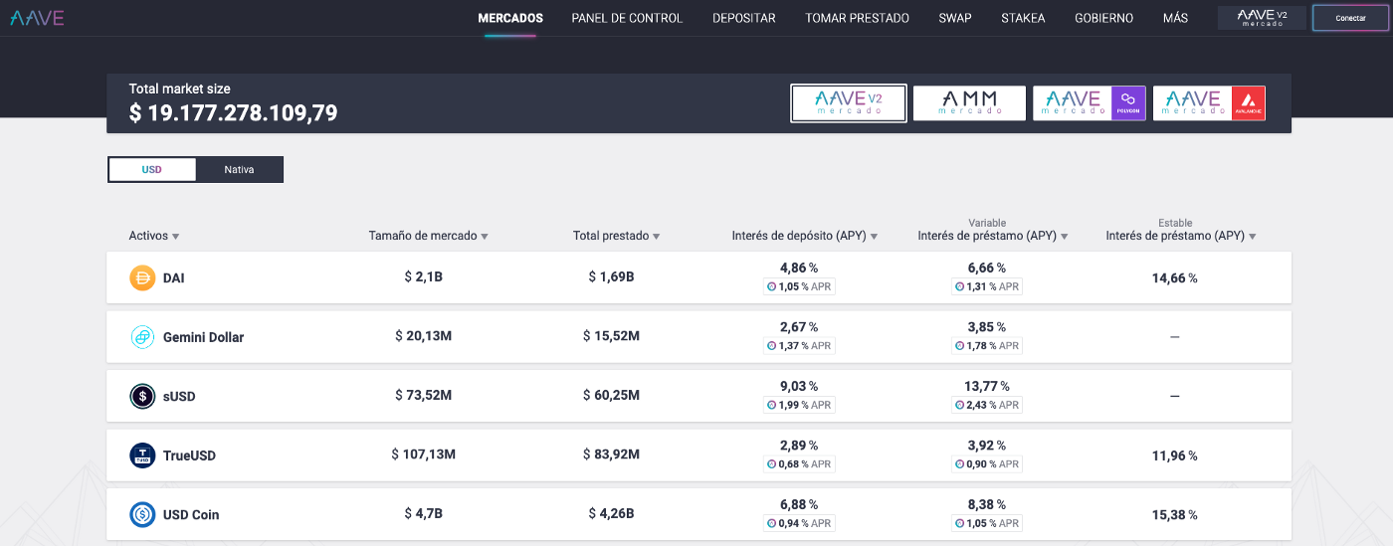Open the AAVE V2 mercado selector in the header
The width and height of the screenshot is (1393, 546).
coord(1262,18)
